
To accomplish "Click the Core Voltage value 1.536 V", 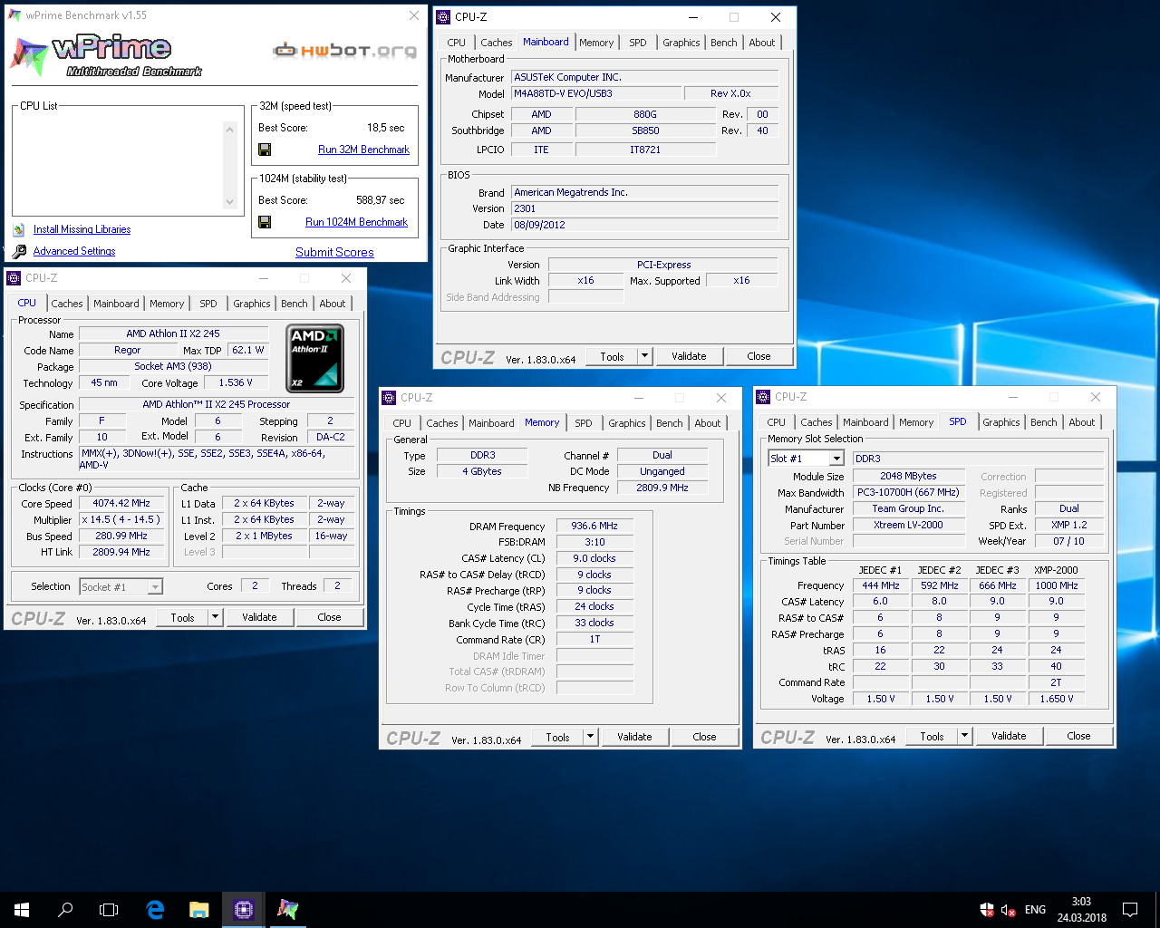I will click(x=235, y=382).
